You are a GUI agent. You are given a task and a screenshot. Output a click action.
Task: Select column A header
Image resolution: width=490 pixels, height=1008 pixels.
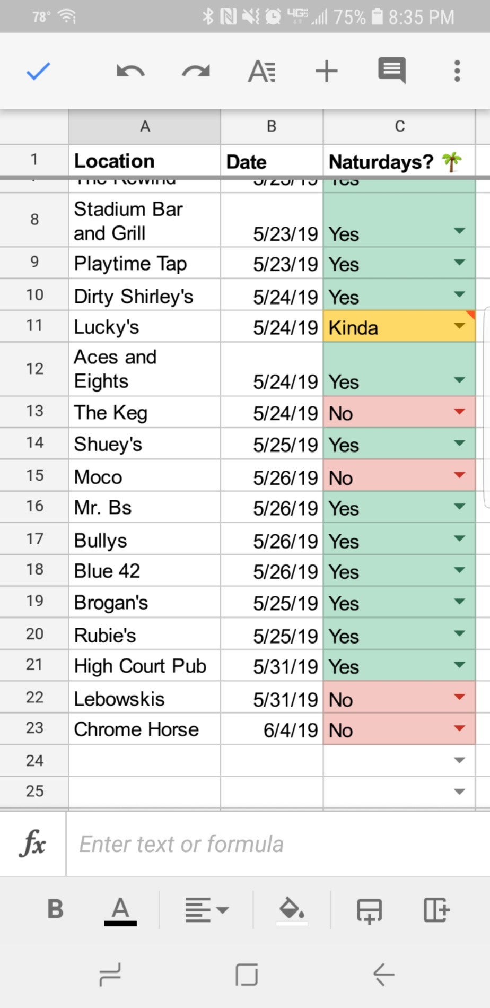click(144, 126)
